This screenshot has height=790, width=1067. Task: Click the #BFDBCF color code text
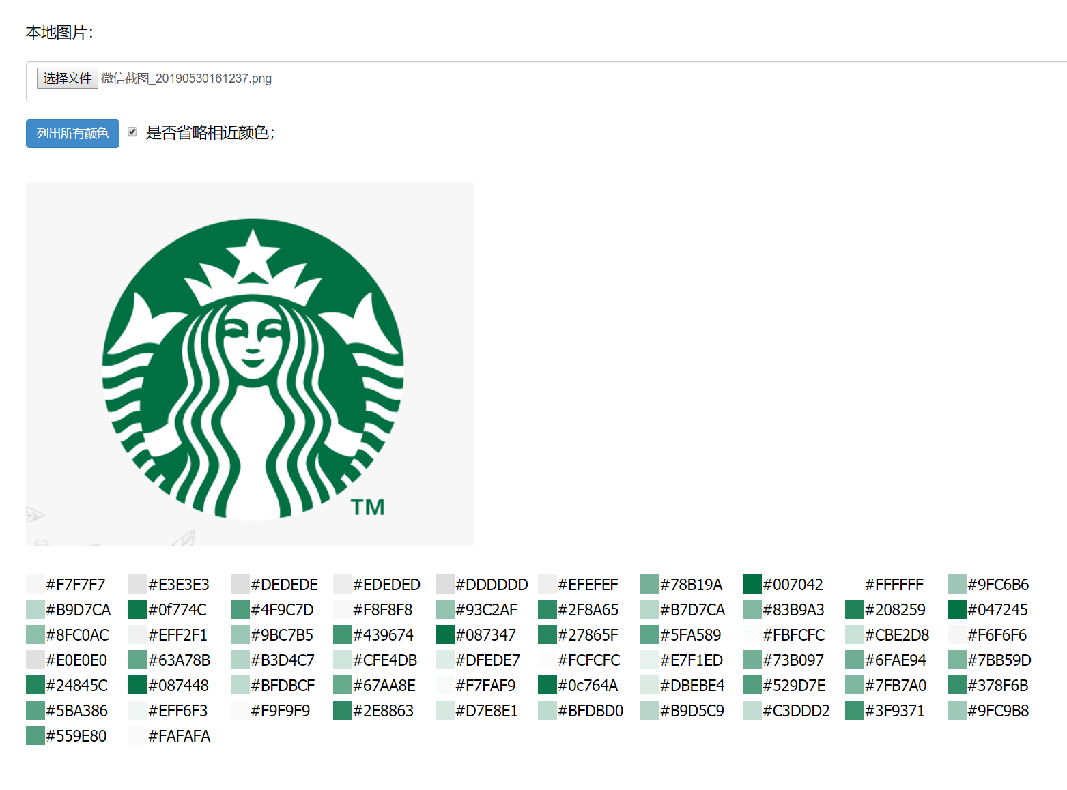[283, 686]
